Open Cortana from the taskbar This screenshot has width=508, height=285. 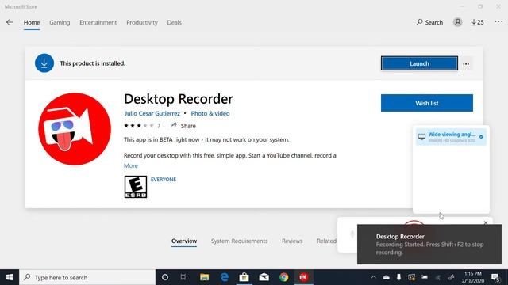tap(165, 277)
